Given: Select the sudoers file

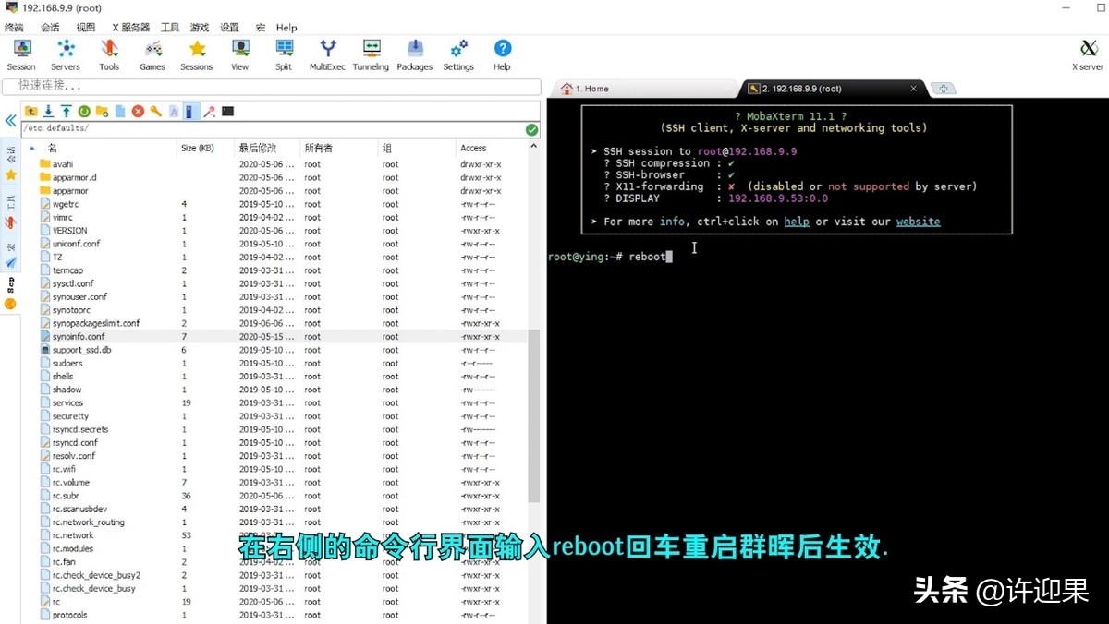Looking at the screenshot, I should [67, 363].
